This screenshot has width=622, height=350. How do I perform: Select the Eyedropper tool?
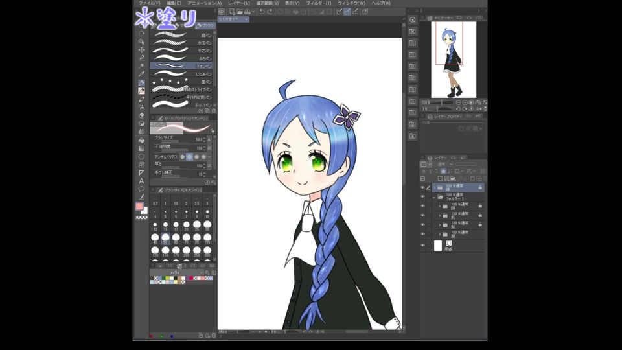coord(141,74)
